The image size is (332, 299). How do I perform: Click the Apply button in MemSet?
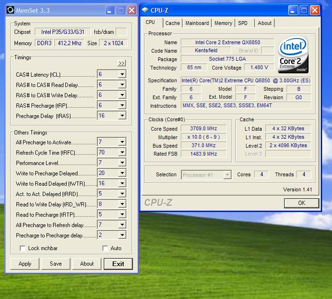[25, 264]
